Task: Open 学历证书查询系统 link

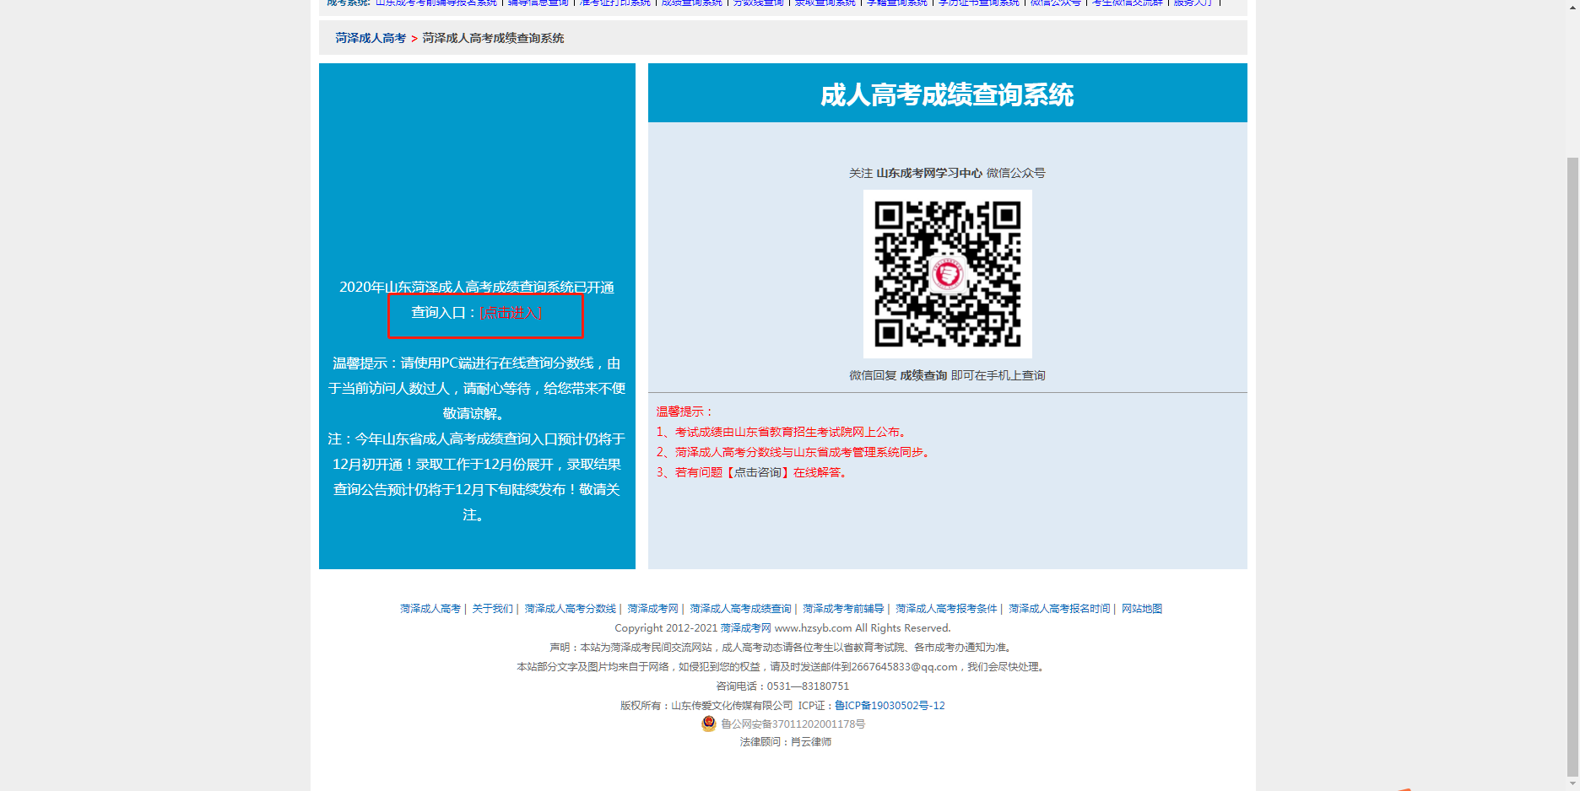Action: [x=979, y=3]
